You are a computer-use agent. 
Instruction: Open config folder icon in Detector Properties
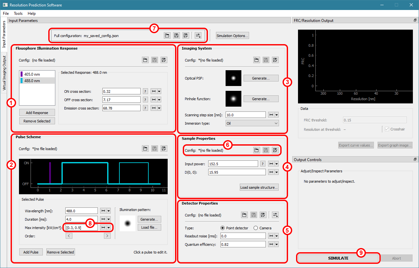244,215
